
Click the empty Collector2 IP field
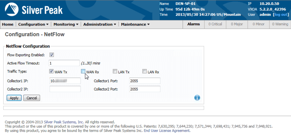pyautogui.click(x=65, y=89)
